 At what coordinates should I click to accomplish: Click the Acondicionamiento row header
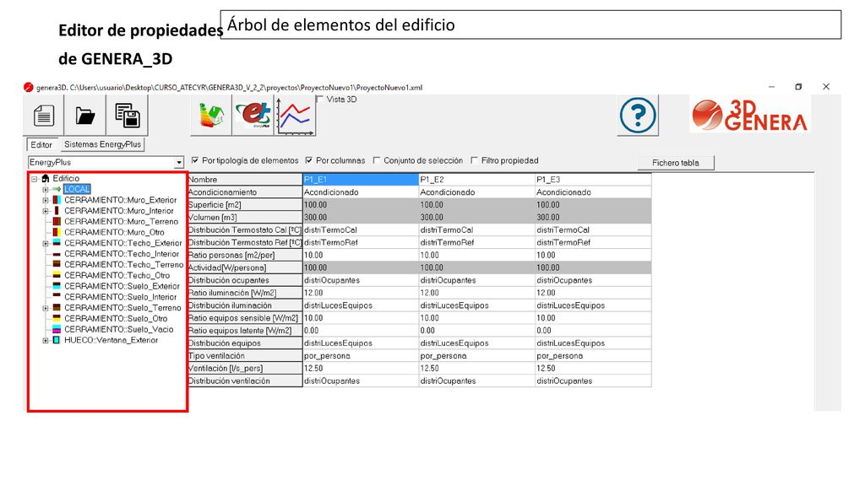coord(245,192)
